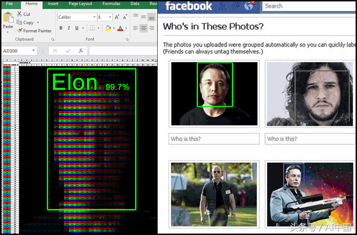Select the photo of man holding a gun
Screen dimensions: 357x235
[310, 194]
